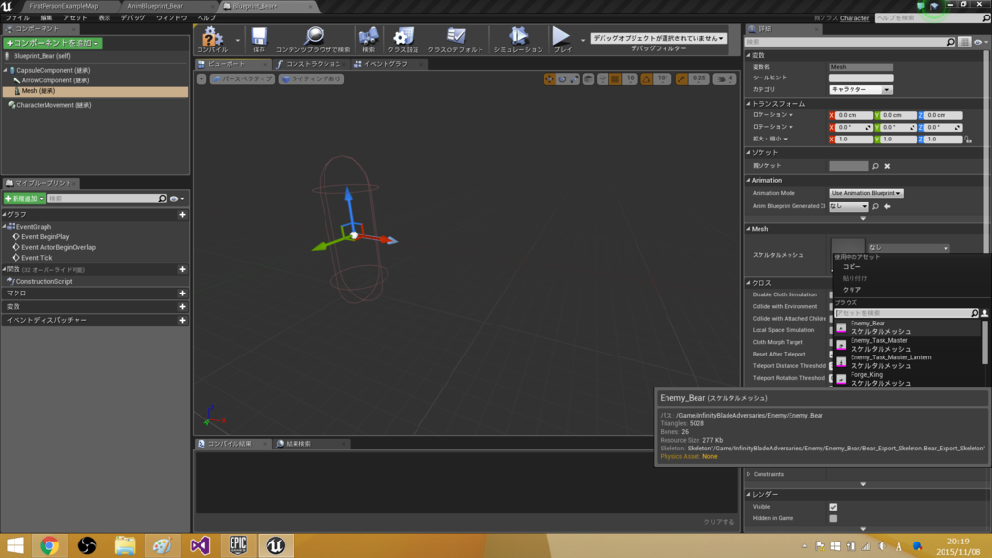The image size is (992, 558).
Task: Click the Tooltip (ツールヒント) input field
Action: point(861,77)
